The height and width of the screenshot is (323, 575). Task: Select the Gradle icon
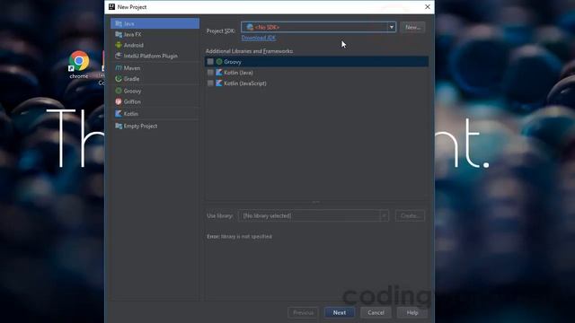pyautogui.click(x=119, y=79)
